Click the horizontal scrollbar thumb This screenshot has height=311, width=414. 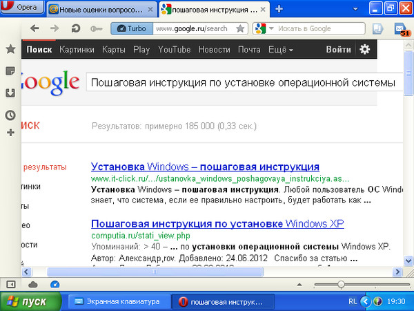click(155, 272)
